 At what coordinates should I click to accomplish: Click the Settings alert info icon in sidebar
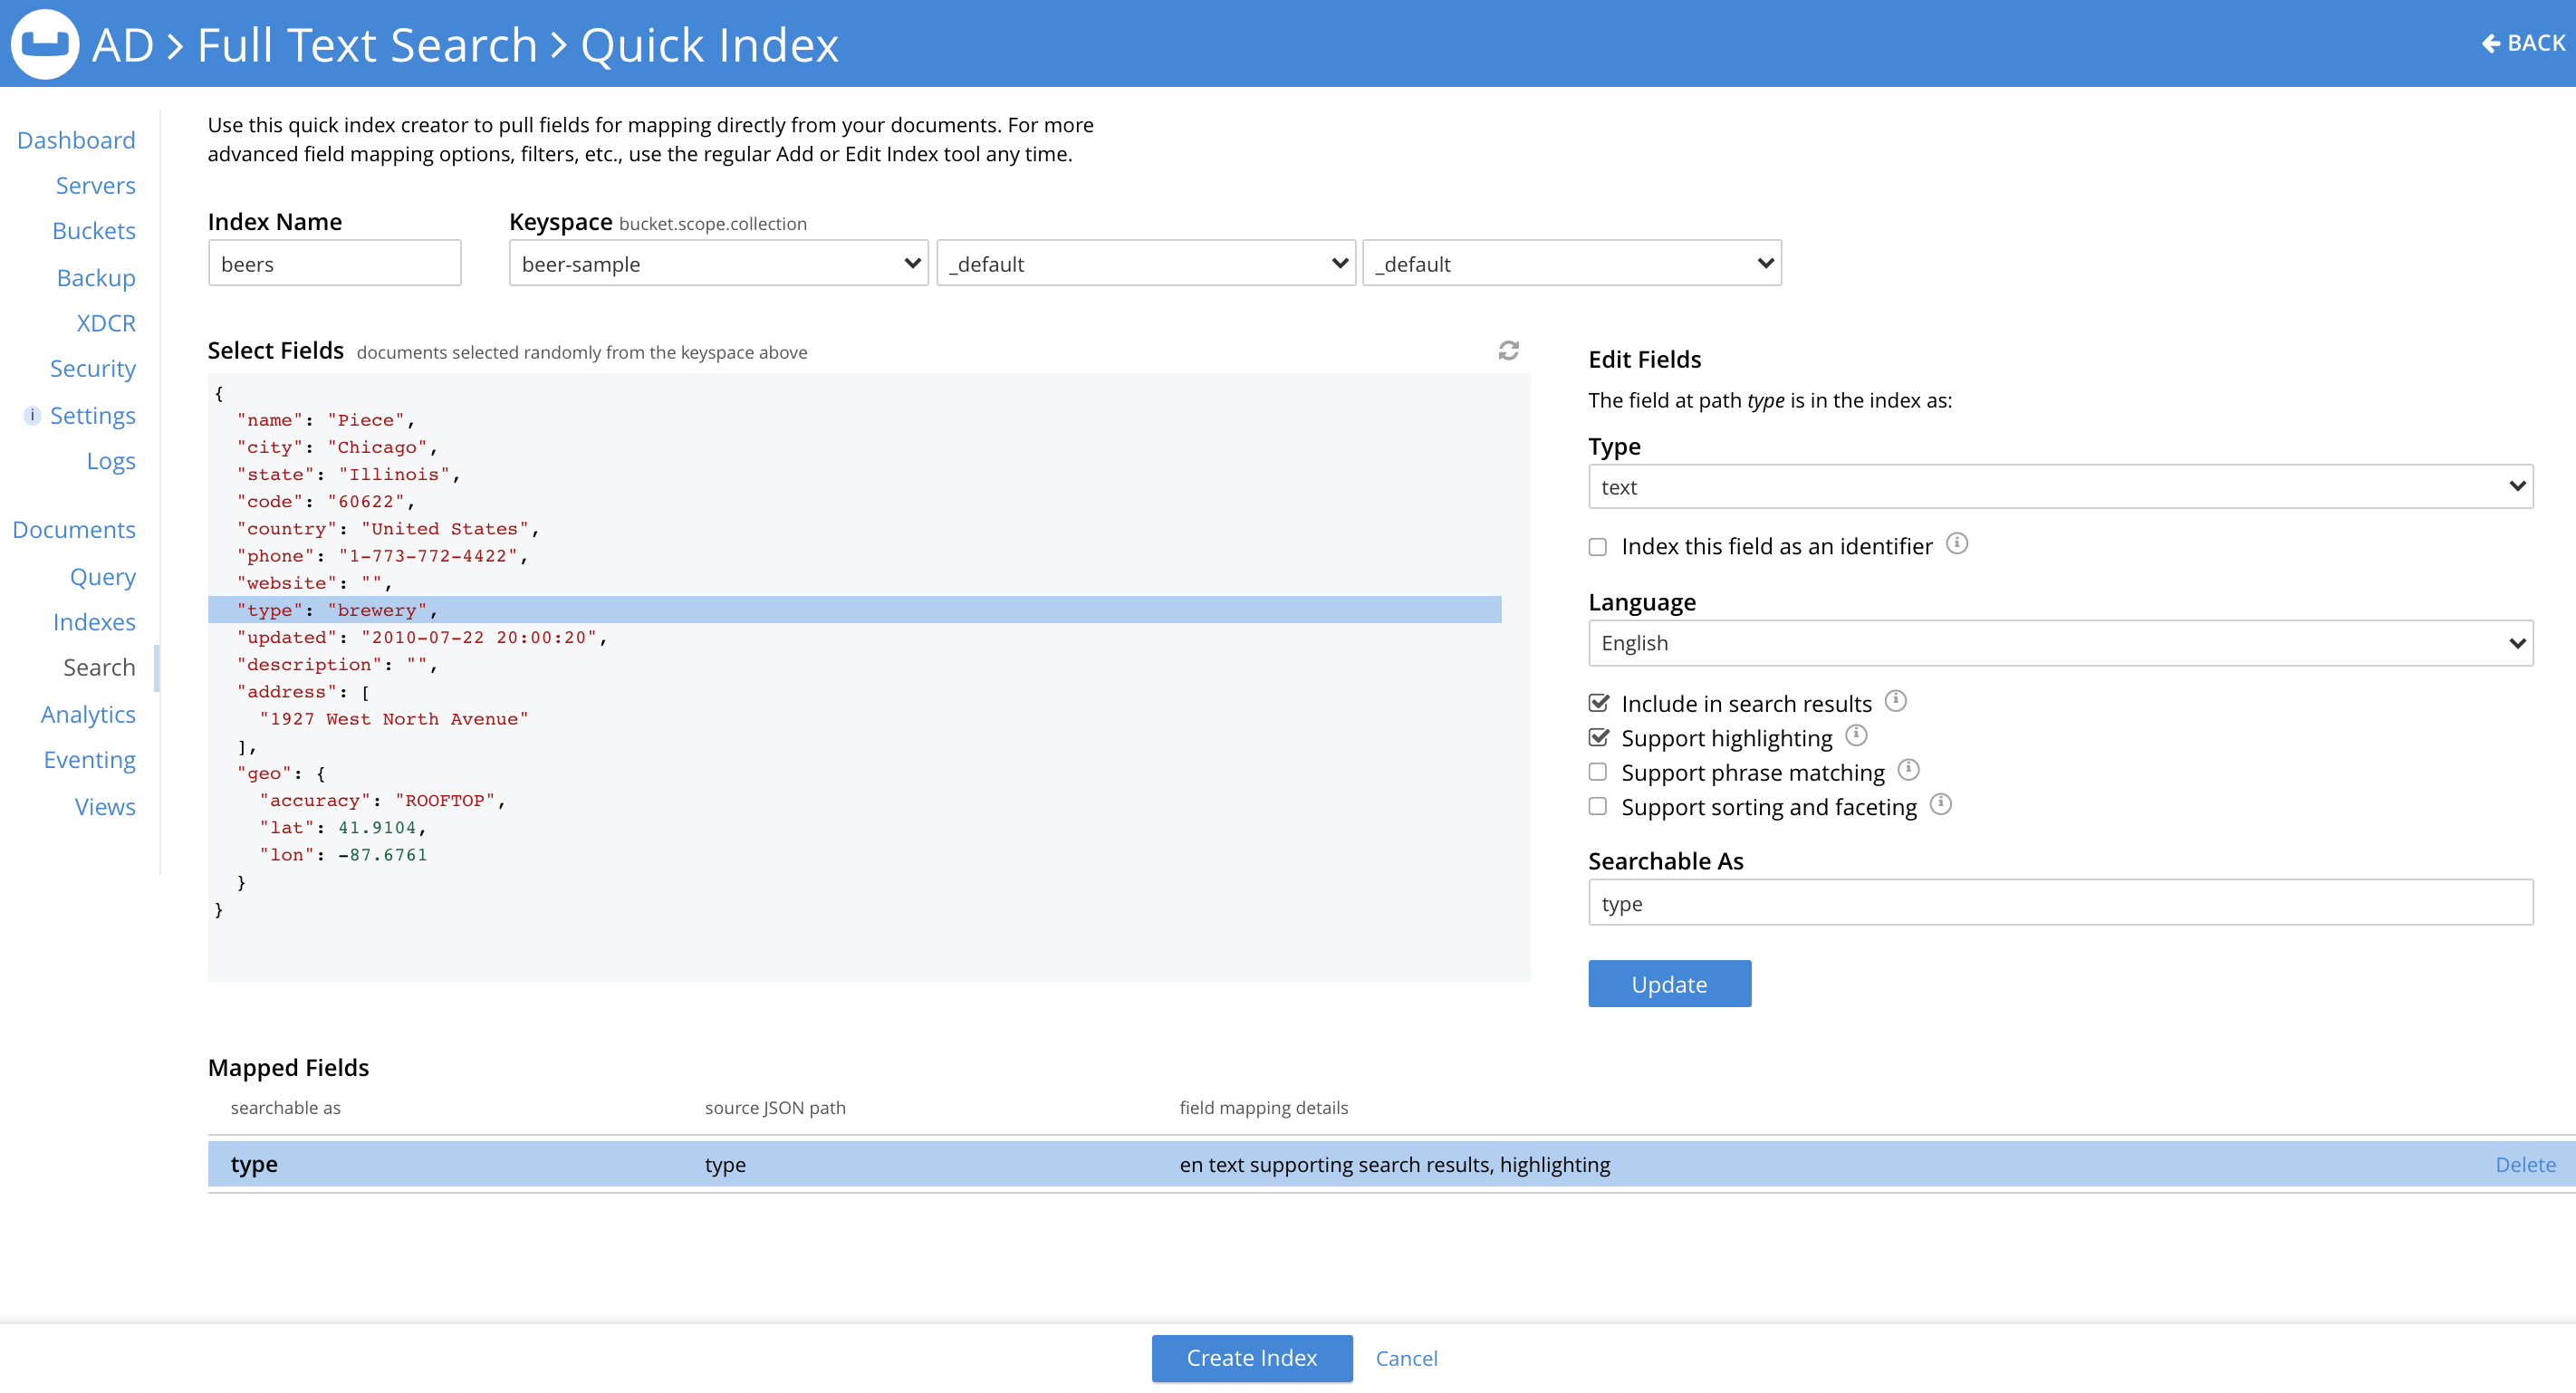pos(32,415)
